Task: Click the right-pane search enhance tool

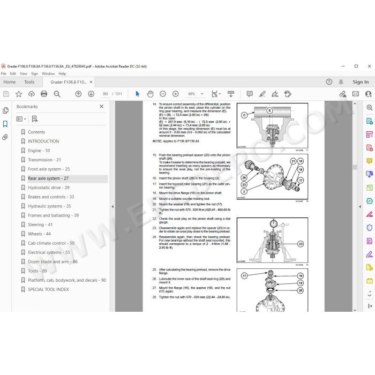Action: point(370,108)
